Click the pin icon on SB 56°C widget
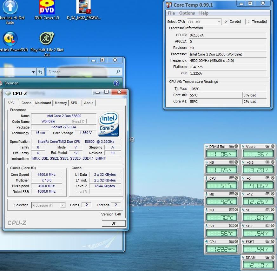The image size is (277, 271). tap(231, 225)
